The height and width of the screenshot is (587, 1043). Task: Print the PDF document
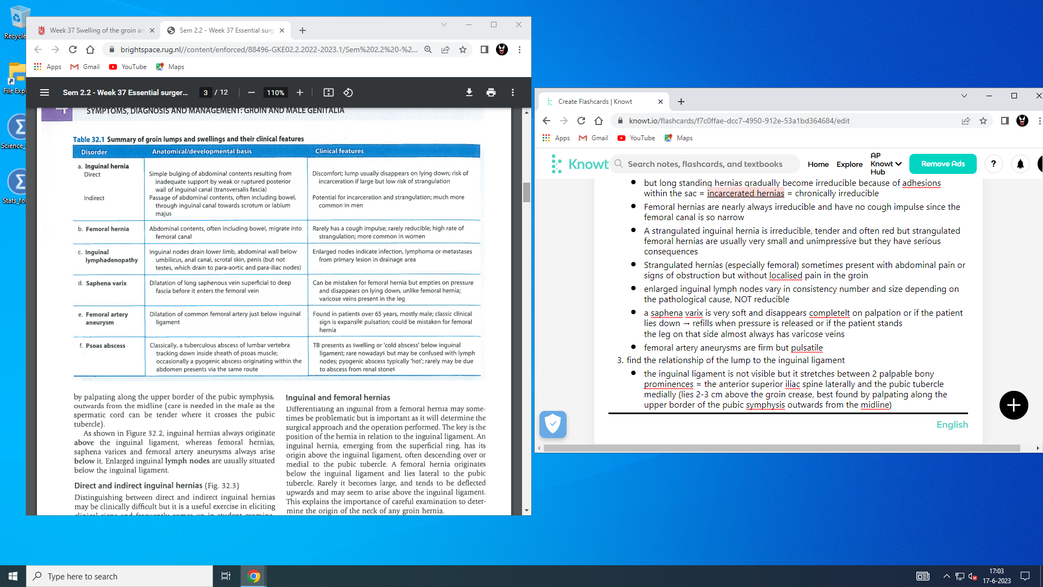pos(491,92)
